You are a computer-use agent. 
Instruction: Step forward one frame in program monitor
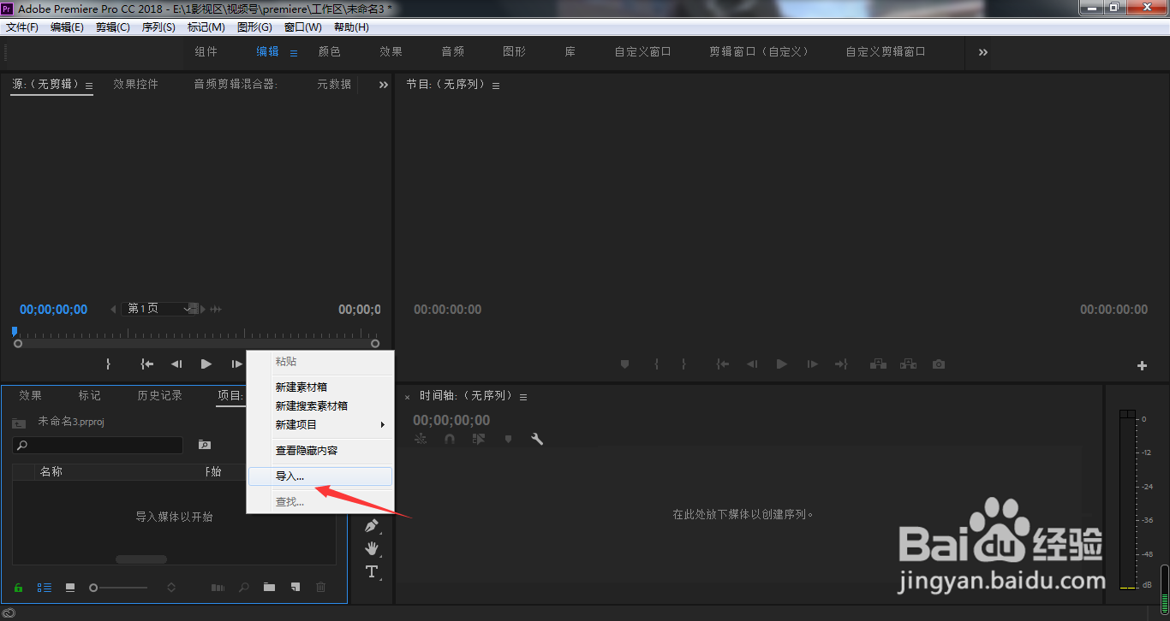(x=812, y=364)
